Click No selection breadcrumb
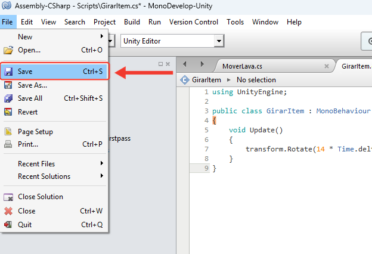The width and height of the screenshot is (372, 254). (x=256, y=80)
